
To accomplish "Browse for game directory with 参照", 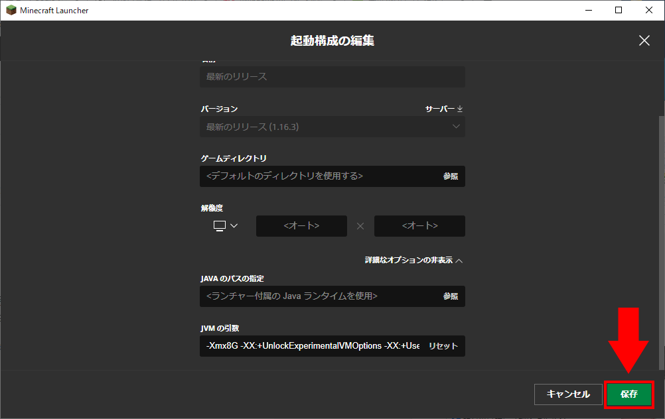I will pyautogui.click(x=451, y=176).
